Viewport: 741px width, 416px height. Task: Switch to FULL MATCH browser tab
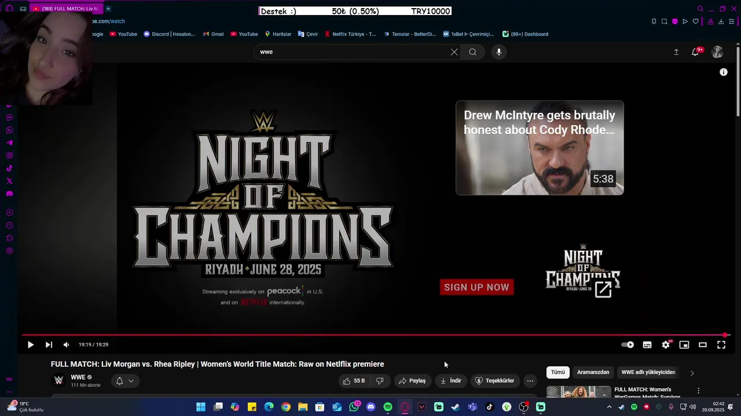66,9
